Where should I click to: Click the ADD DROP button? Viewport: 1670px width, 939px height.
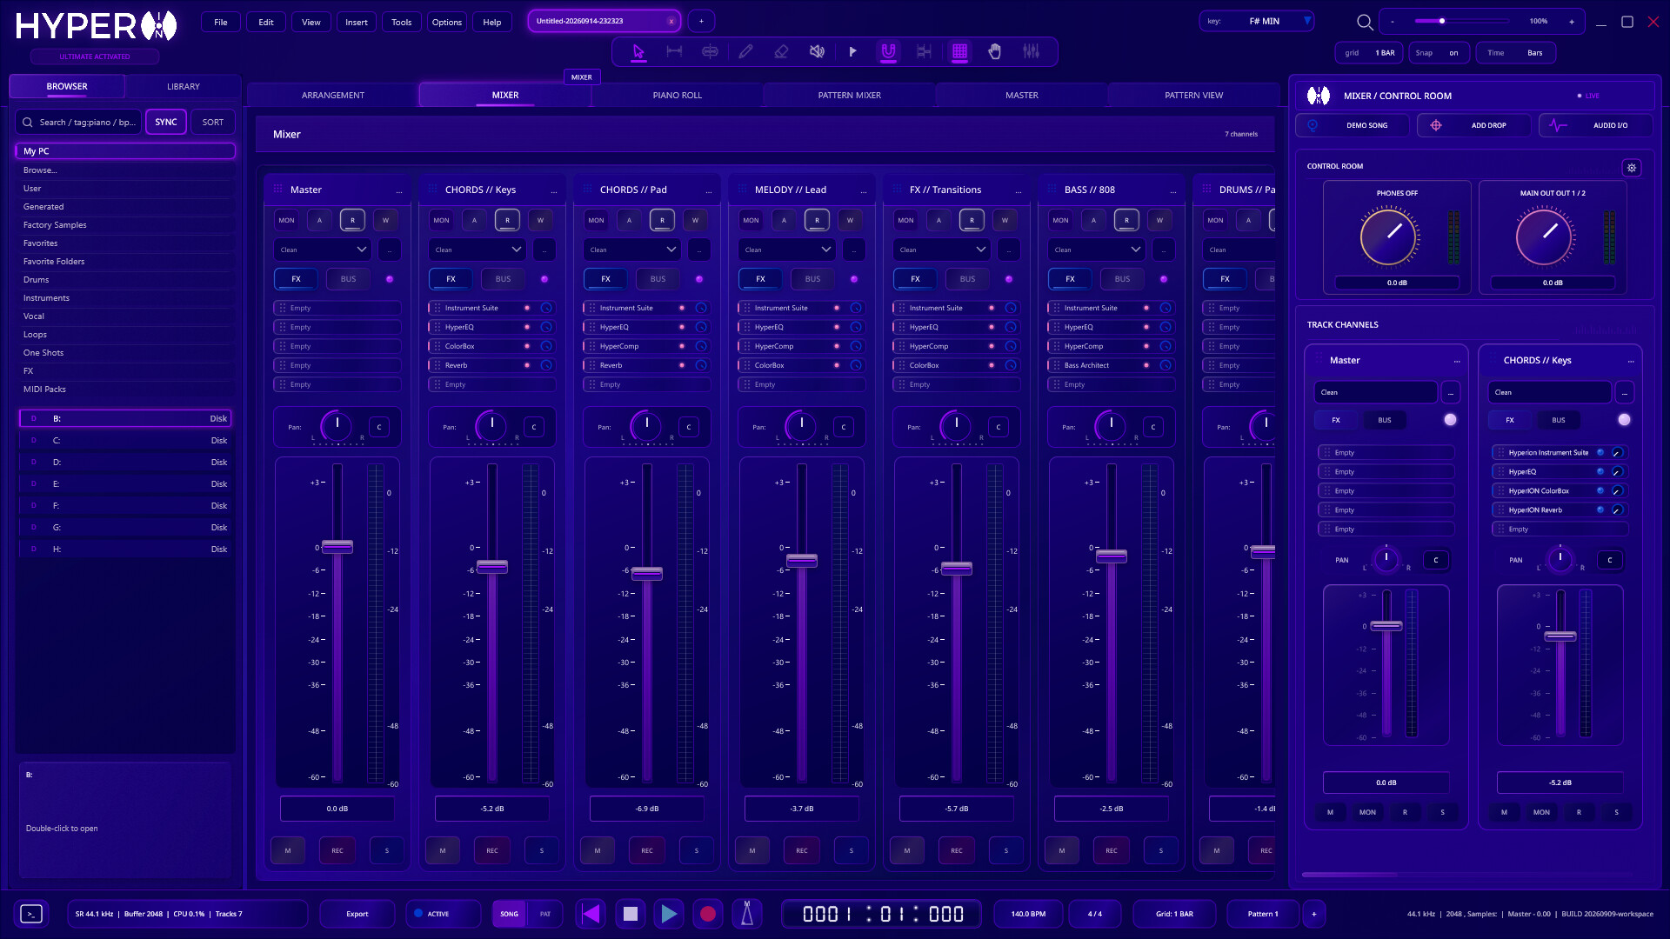[1474, 125]
